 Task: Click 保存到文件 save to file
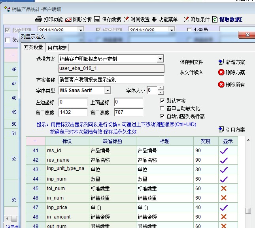[191, 62]
